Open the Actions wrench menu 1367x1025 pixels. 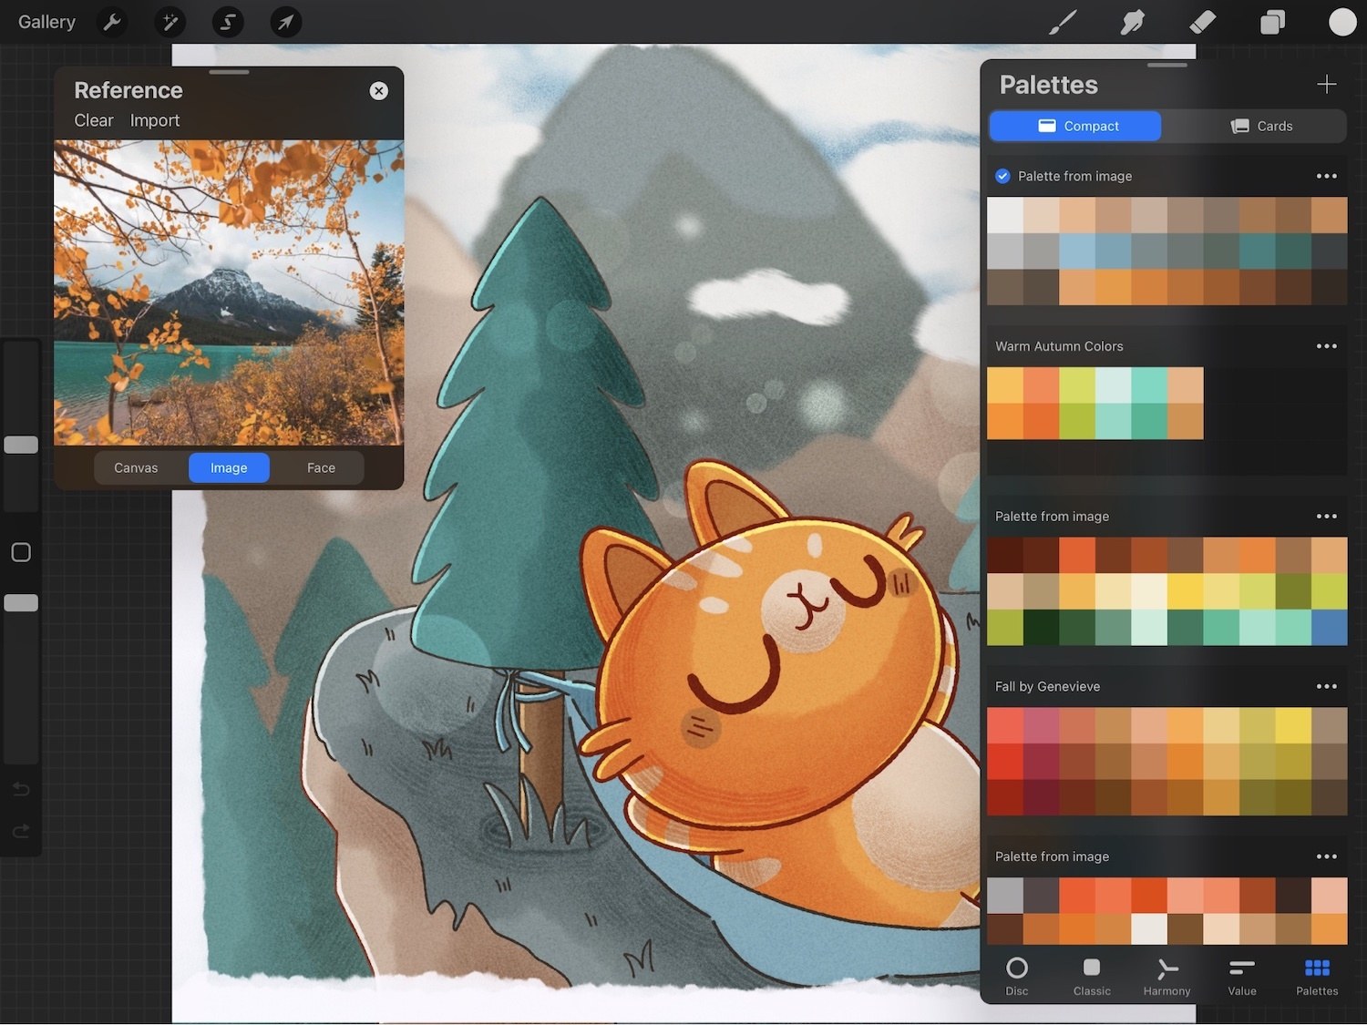(112, 22)
